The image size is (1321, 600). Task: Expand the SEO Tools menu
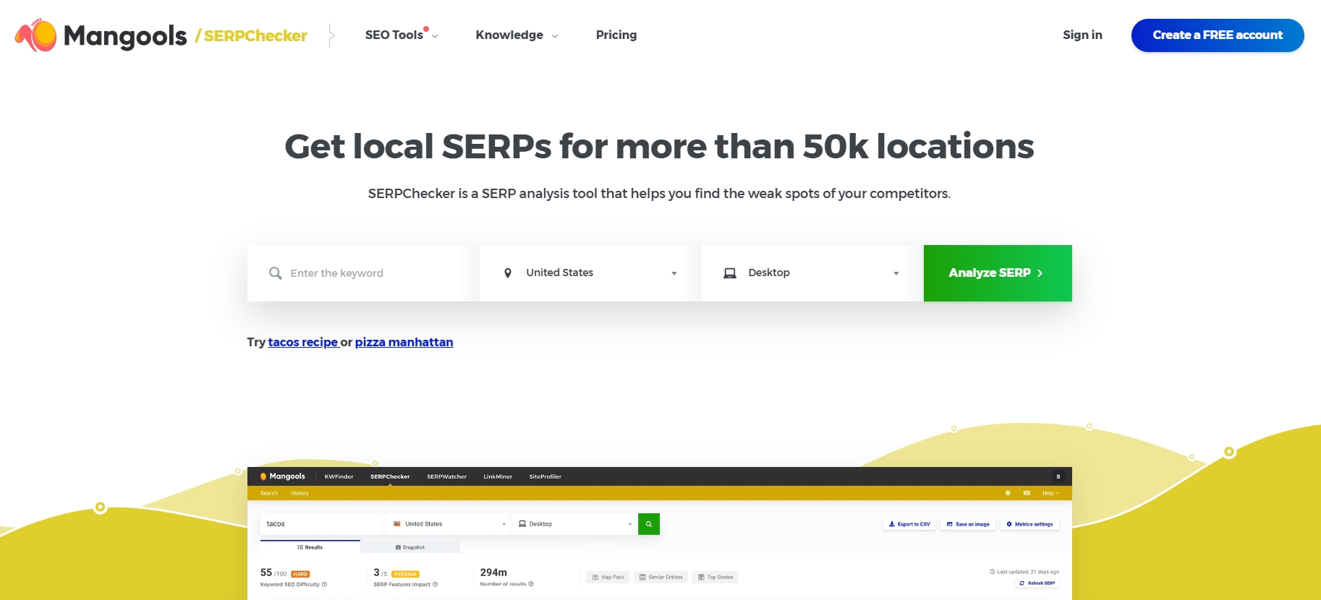tap(402, 35)
